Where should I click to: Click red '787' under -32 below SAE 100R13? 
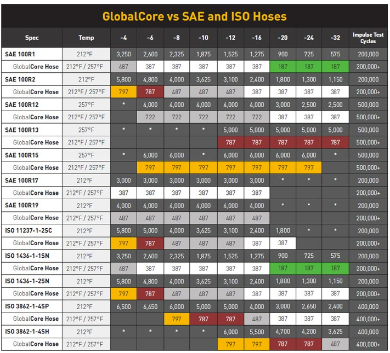pos(335,142)
